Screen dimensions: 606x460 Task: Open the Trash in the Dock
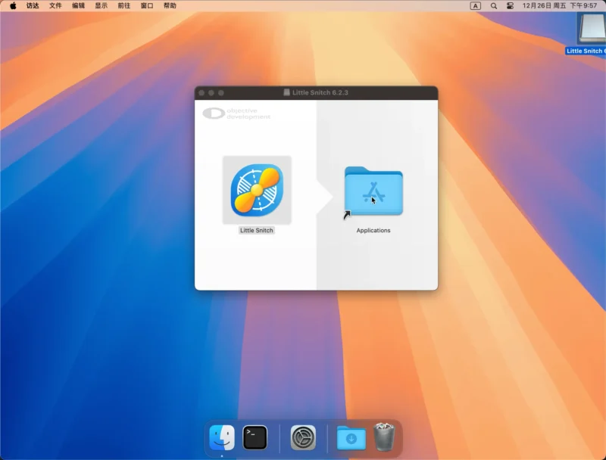384,437
